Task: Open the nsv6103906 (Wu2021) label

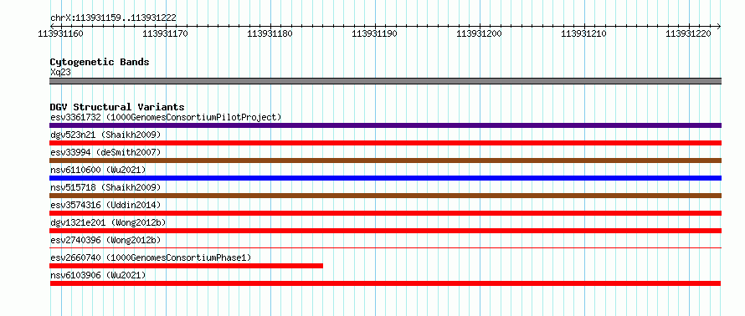Action: tap(98, 275)
